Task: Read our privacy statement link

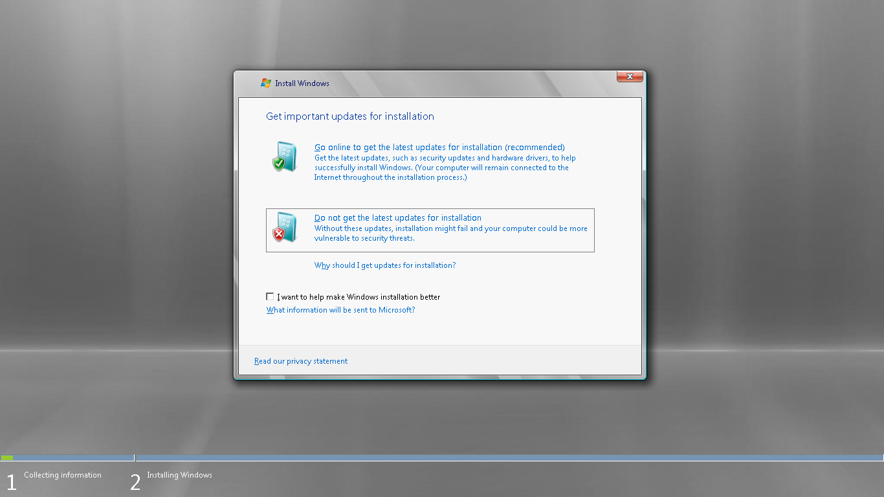Action: click(x=301, y=361)
